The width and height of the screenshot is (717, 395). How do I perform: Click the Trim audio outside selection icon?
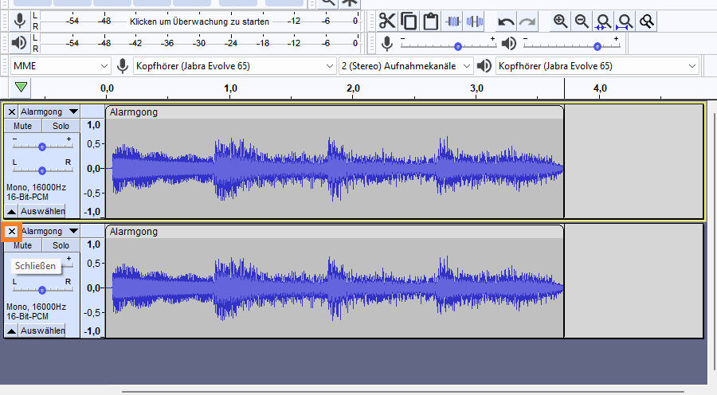pyautogui.click(x=453, y=22)
